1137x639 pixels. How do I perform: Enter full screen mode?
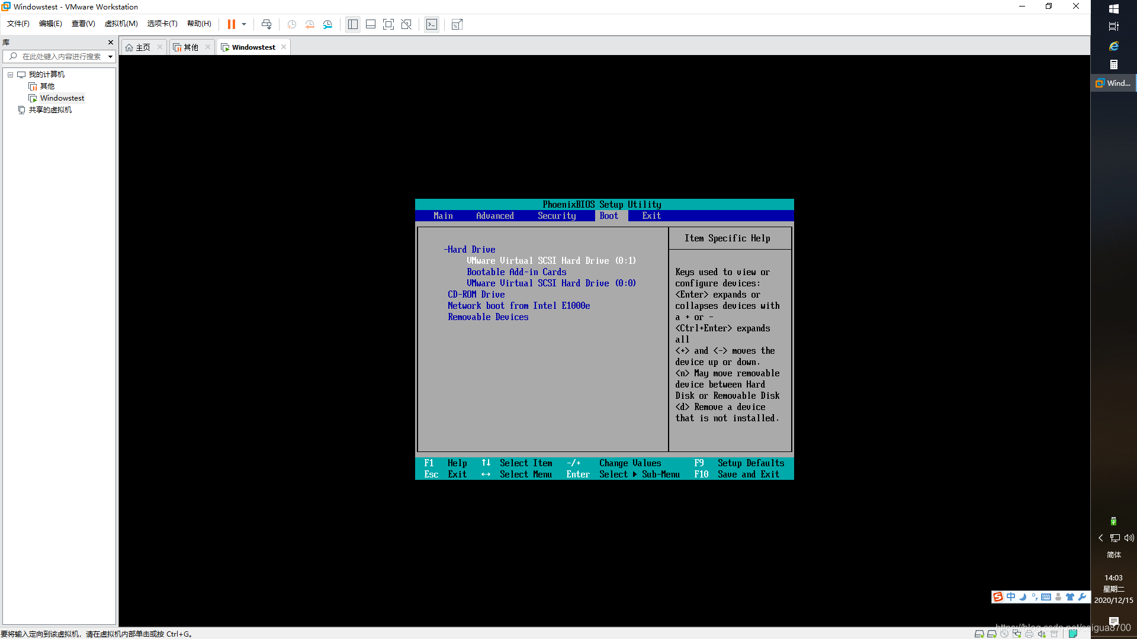pos(388,24)
